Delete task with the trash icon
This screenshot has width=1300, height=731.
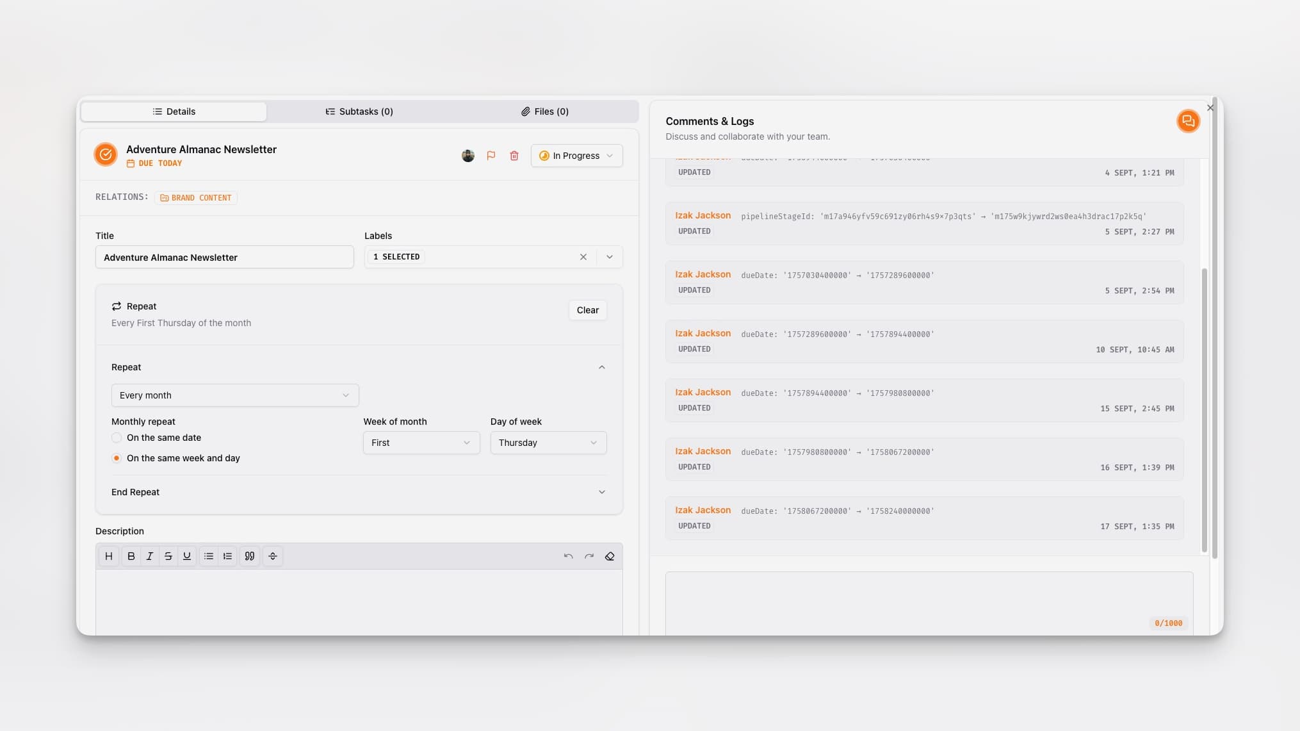(x=514, y=156)
